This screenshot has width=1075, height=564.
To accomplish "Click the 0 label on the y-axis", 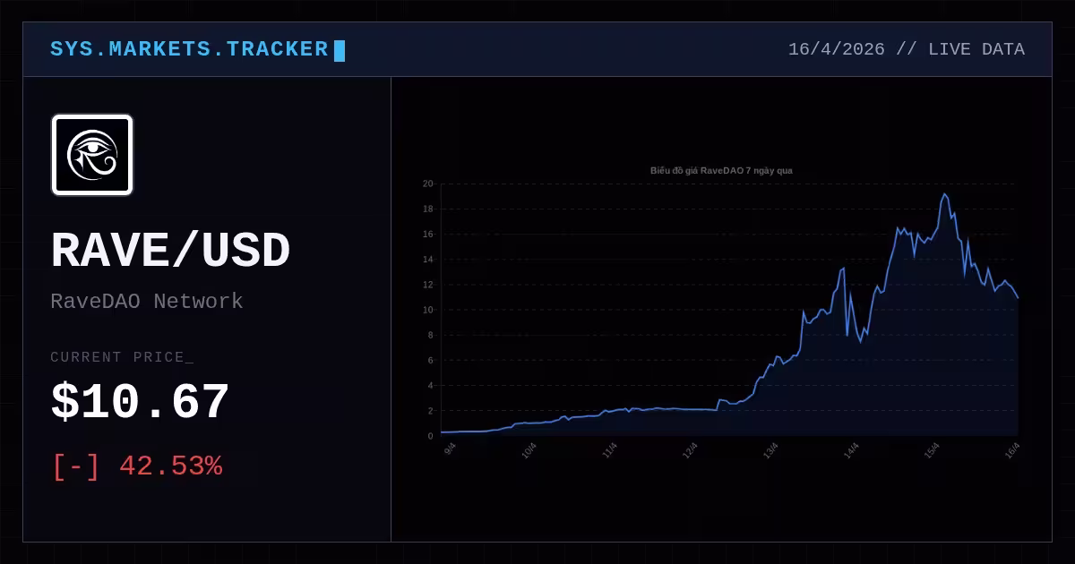I will click(x=431, y=436).
